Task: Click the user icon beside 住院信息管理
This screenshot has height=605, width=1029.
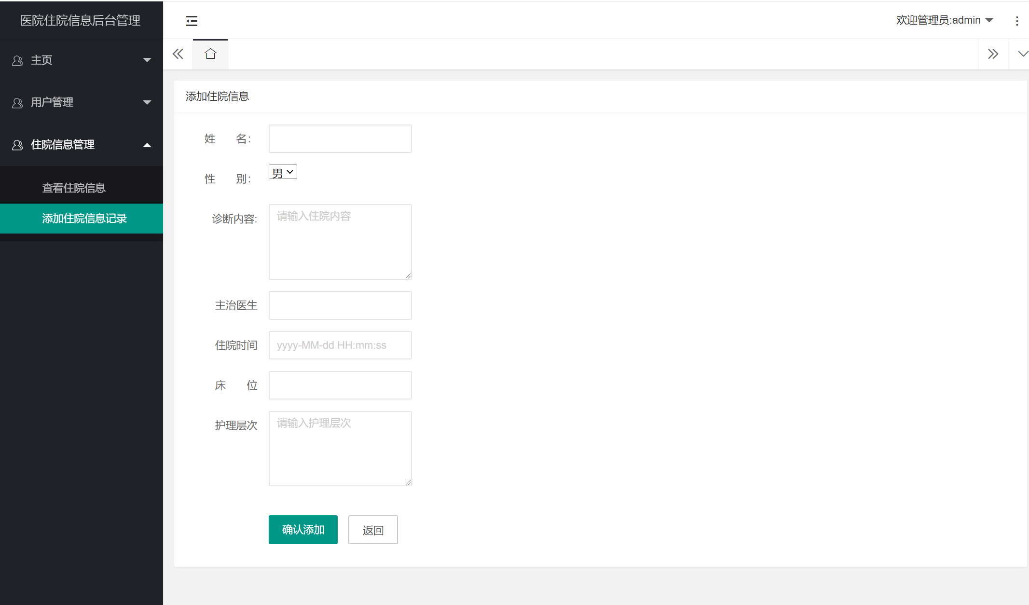Action: click(17, 145)
